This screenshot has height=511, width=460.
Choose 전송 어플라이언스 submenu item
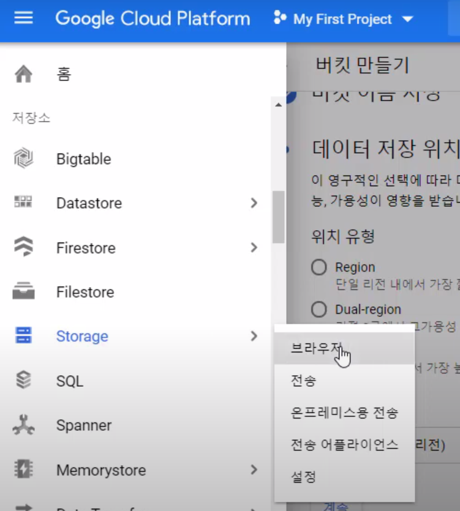344,444
